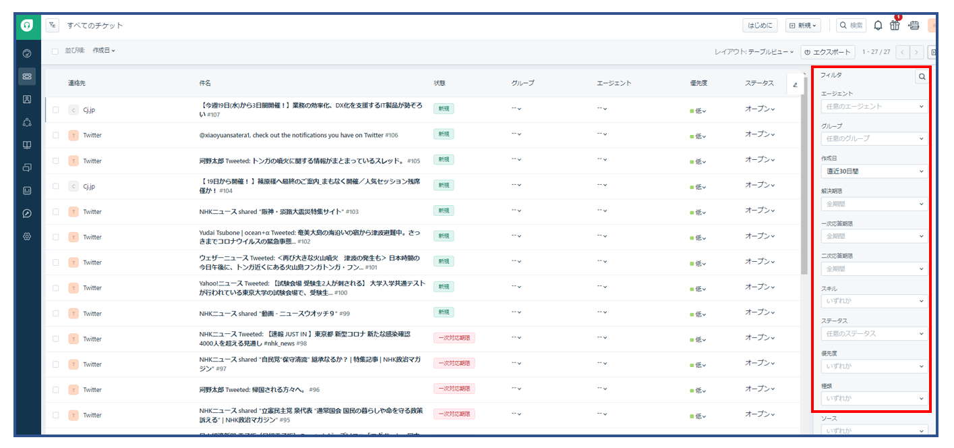
Task: Click the 検索 search field
Action: click(x=852, y=25)
